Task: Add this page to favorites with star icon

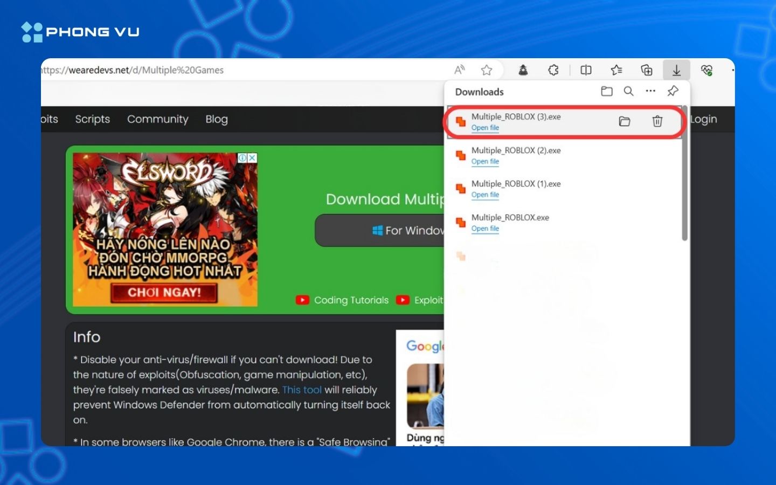Action: click(487, 70)
